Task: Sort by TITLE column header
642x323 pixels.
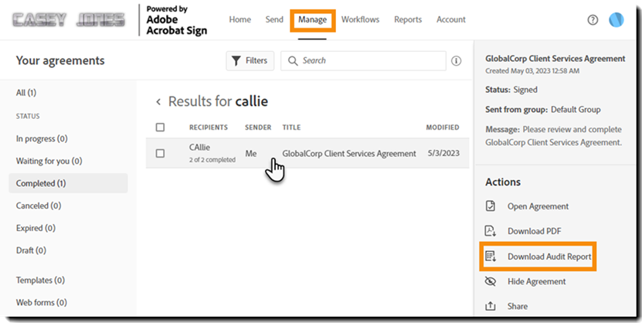Action: point(291,127)
